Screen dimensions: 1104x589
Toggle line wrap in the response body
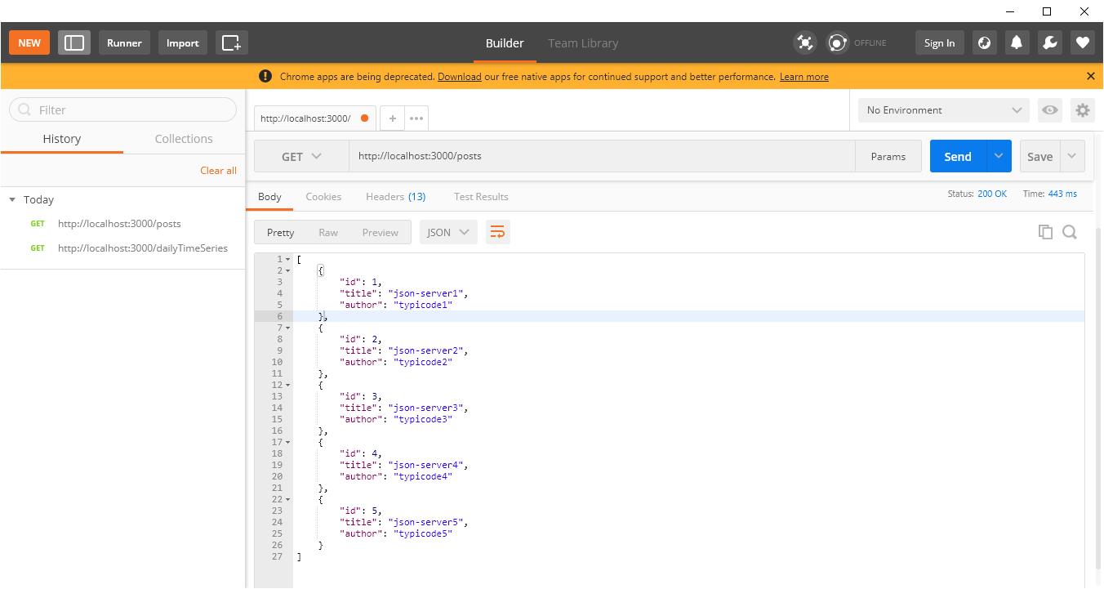coord(498,232)
